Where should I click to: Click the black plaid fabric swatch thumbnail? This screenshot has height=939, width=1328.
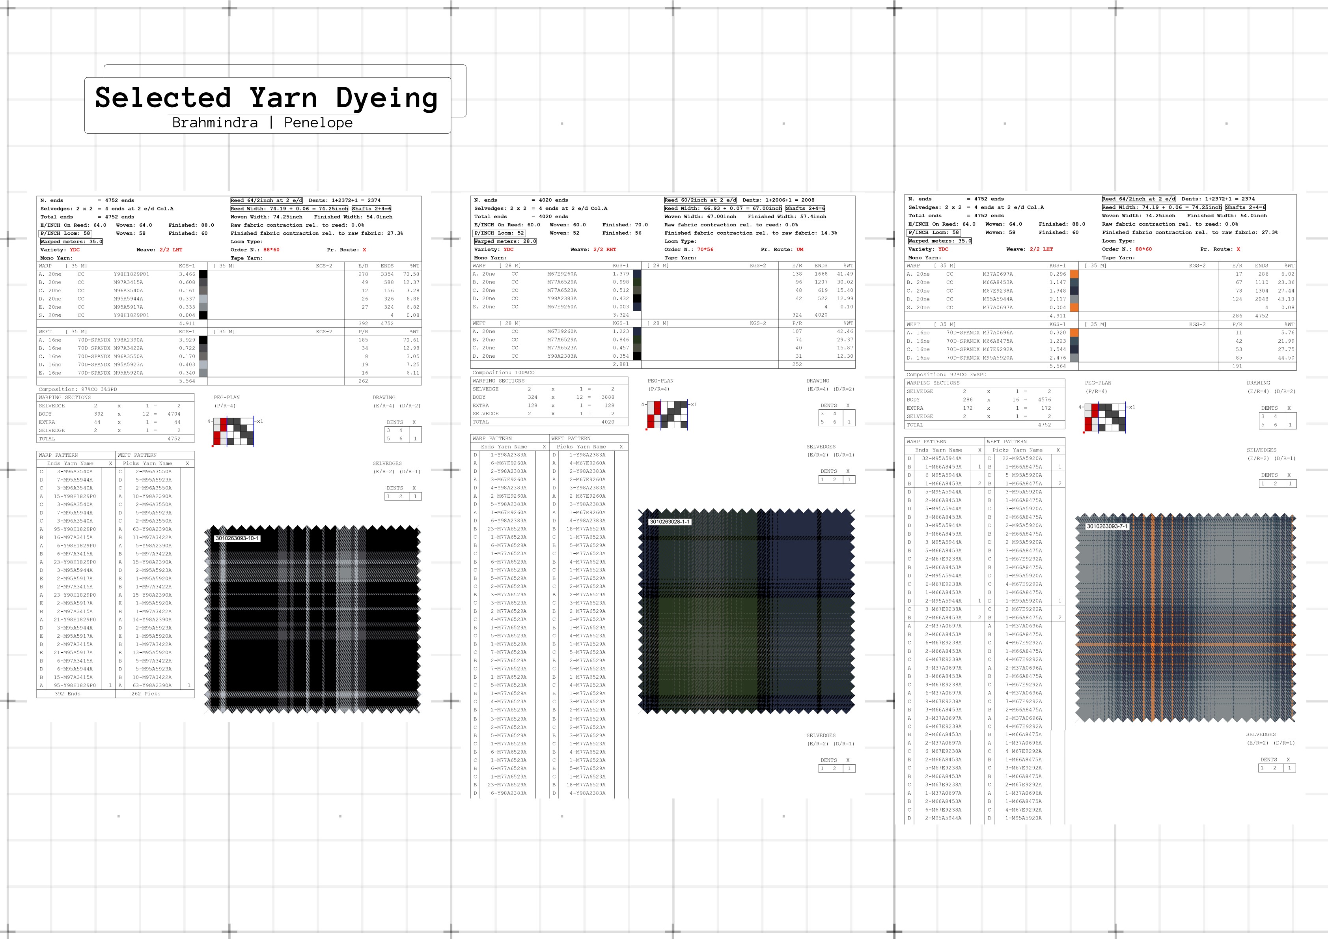pyautogui.click(x=312, y=619)
